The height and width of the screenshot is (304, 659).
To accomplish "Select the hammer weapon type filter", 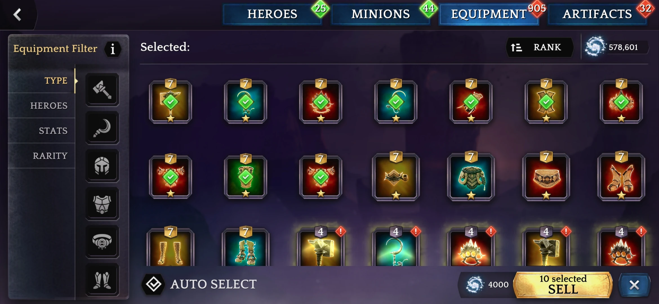I will (x=102, y=90).
